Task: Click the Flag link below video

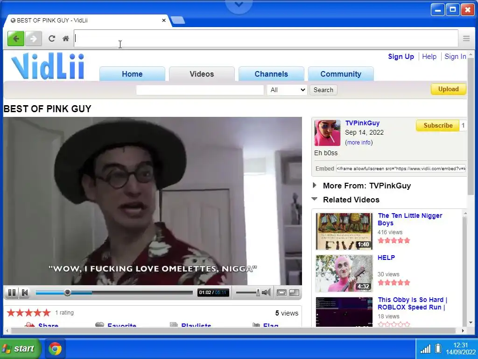Action: [271, 325]
